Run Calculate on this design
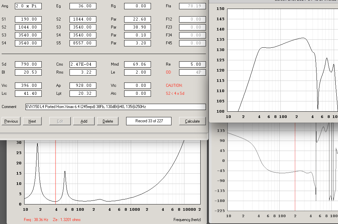The height and width of the screenshot is (224, 338). click(x=192, y=121)
